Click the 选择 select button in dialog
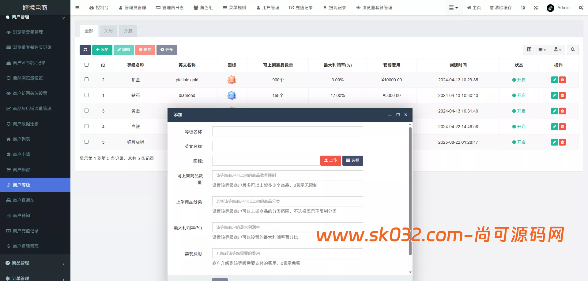This screenshot has height=281, width=588. [x=352, y=161]
